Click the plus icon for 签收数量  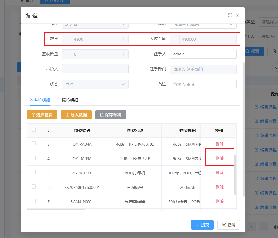coord(123,54)
